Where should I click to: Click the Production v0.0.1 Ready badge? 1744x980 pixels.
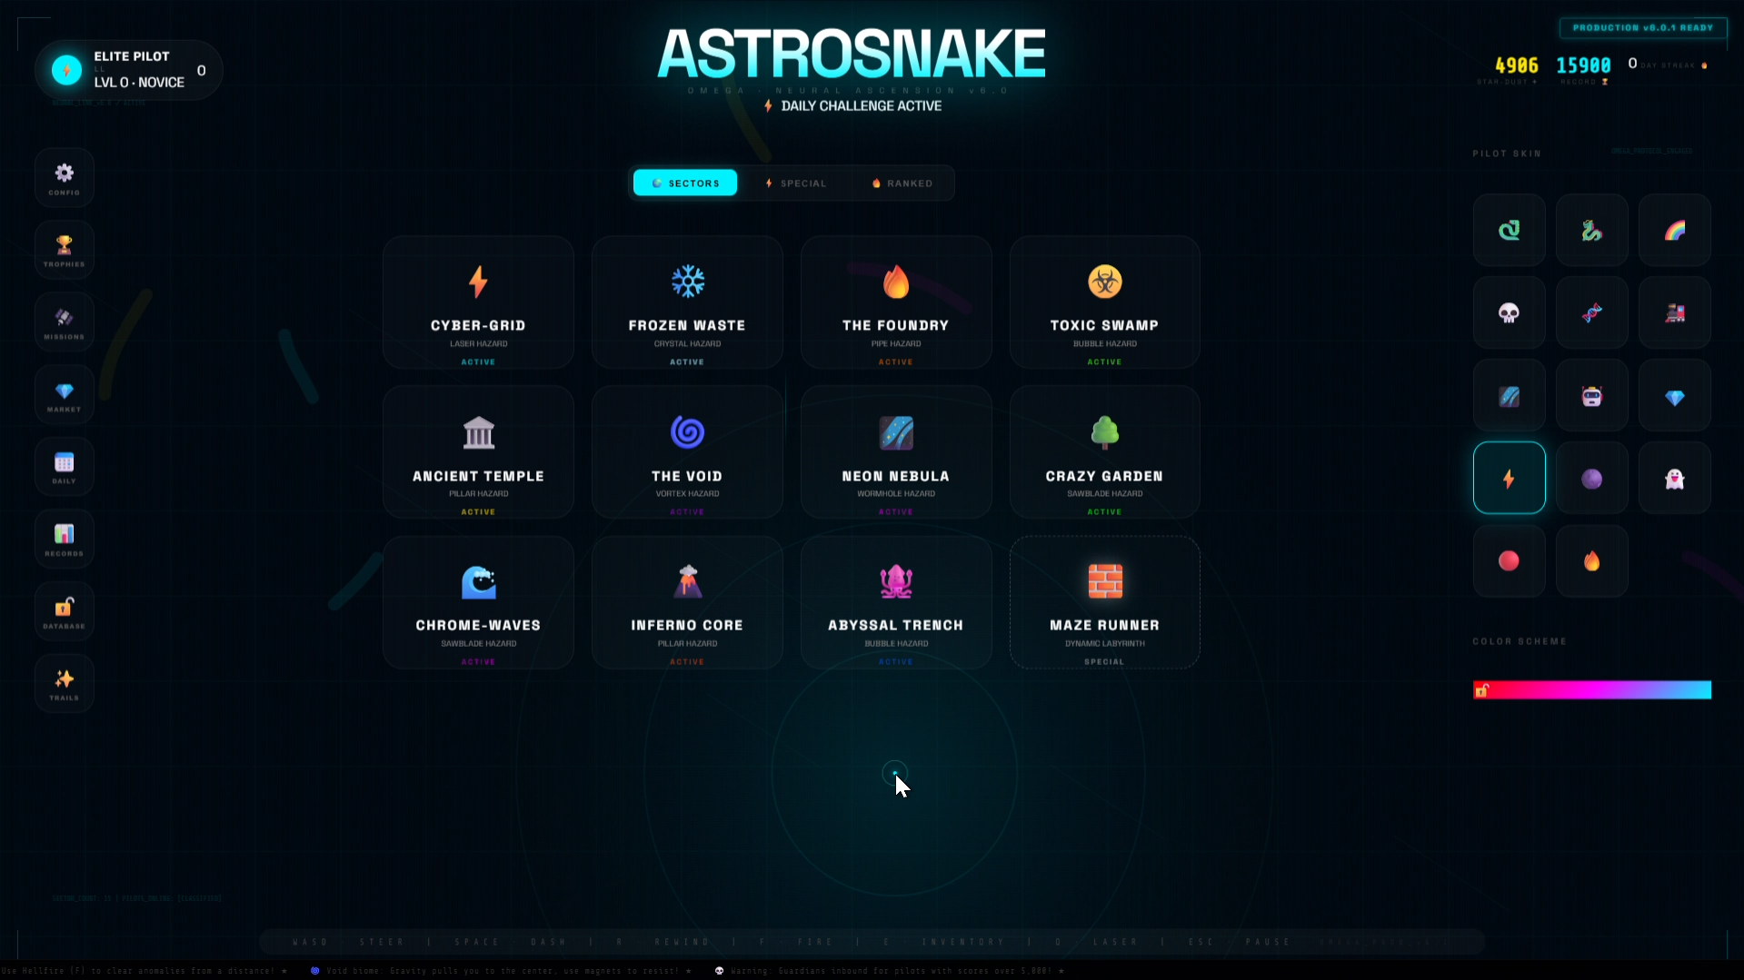1643,28
